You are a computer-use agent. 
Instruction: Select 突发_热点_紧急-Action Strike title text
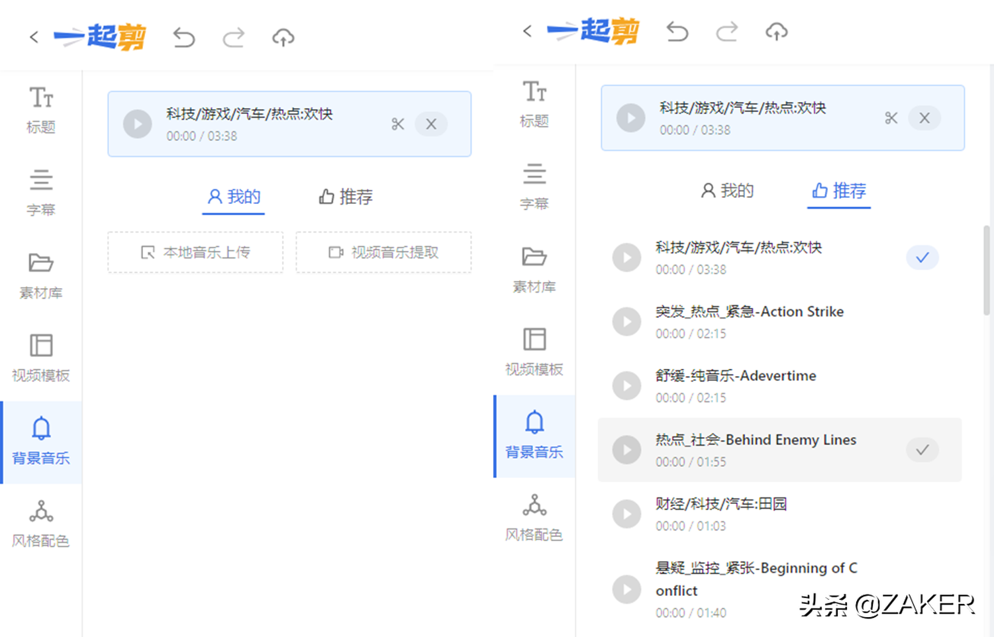(750, 311)
